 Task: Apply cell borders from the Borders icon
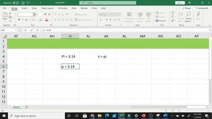point(33,20)
